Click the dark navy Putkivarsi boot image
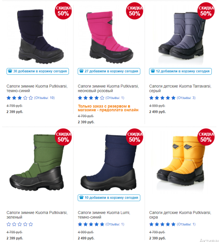 40,37
